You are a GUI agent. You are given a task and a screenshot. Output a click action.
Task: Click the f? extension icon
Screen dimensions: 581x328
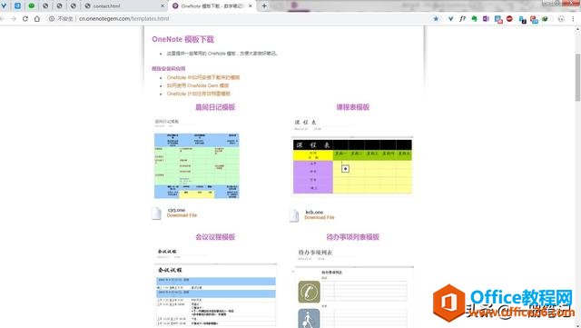coord(462,18)
